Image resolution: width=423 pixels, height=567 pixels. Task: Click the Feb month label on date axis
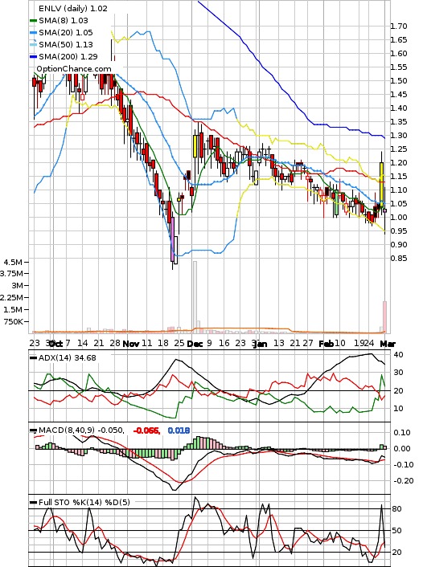tap(326, 344)
